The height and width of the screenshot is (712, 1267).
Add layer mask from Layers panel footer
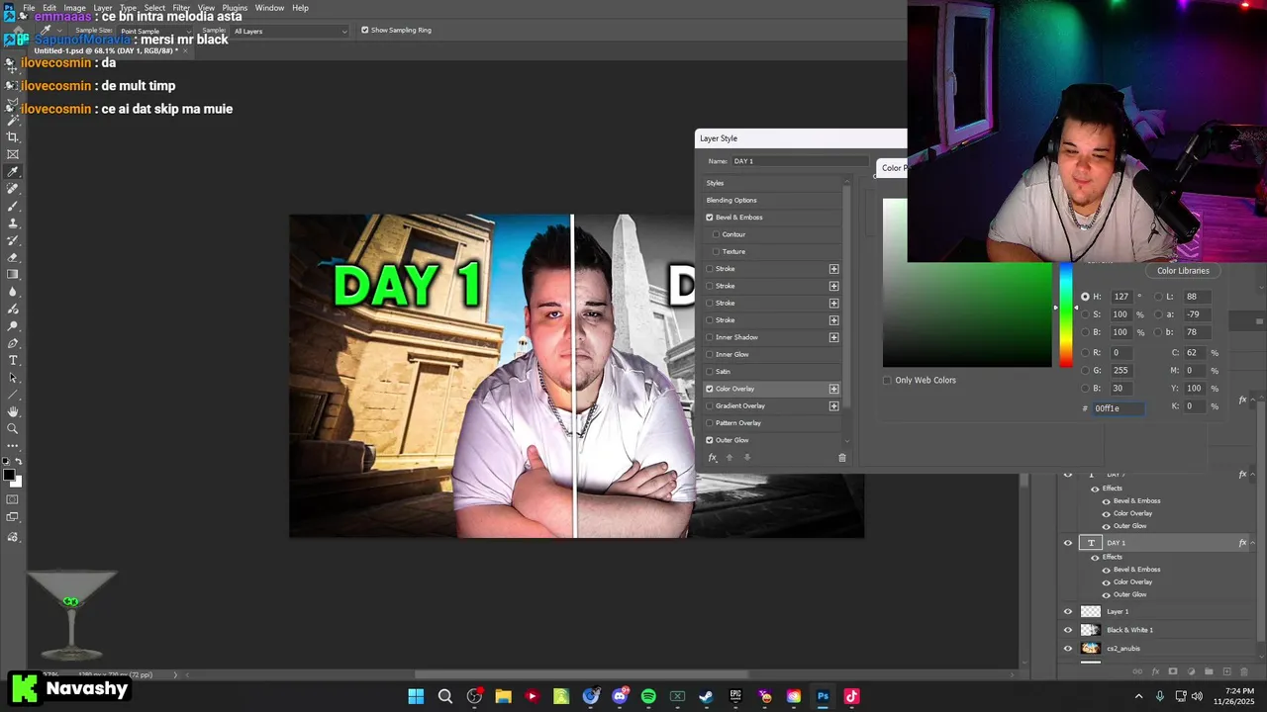click(x=1173, y=671)
